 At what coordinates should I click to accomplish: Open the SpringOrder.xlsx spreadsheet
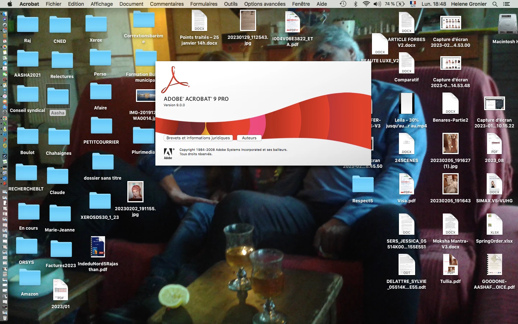click(x=495, y=224)
